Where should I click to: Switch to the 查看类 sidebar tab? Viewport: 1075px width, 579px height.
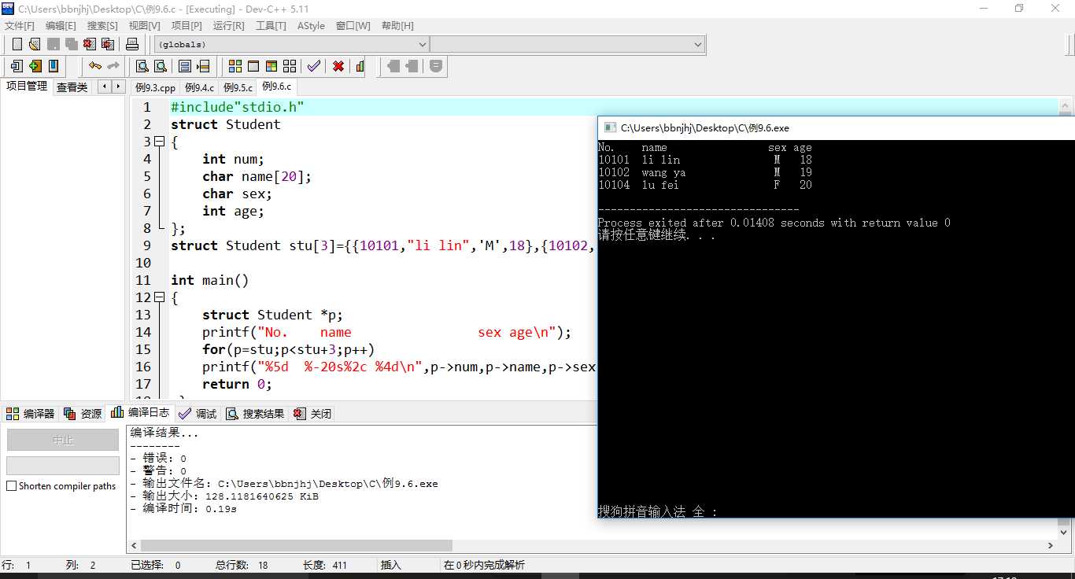(x=72, y=87)
